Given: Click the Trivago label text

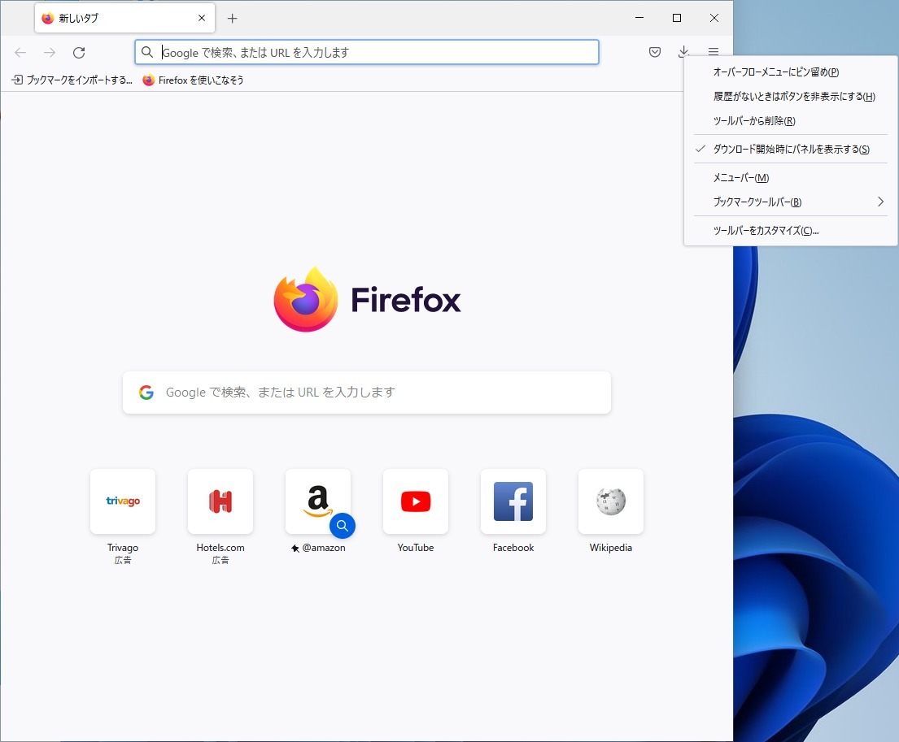Looking at the screenshot, I should coord(123,548).
